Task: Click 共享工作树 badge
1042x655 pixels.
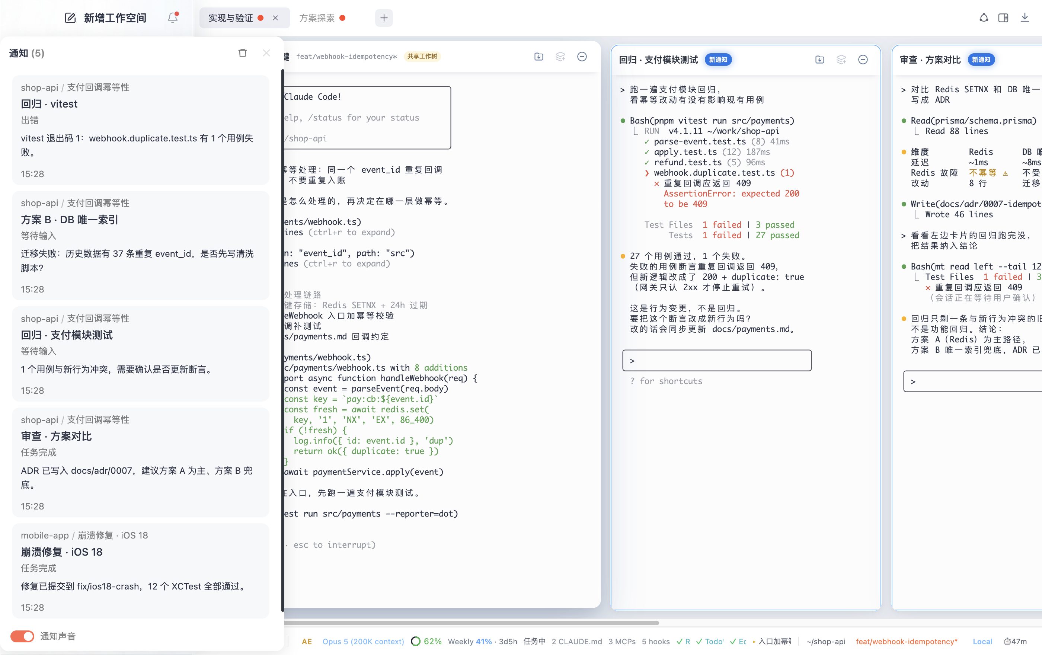Action: coord(422,56)
